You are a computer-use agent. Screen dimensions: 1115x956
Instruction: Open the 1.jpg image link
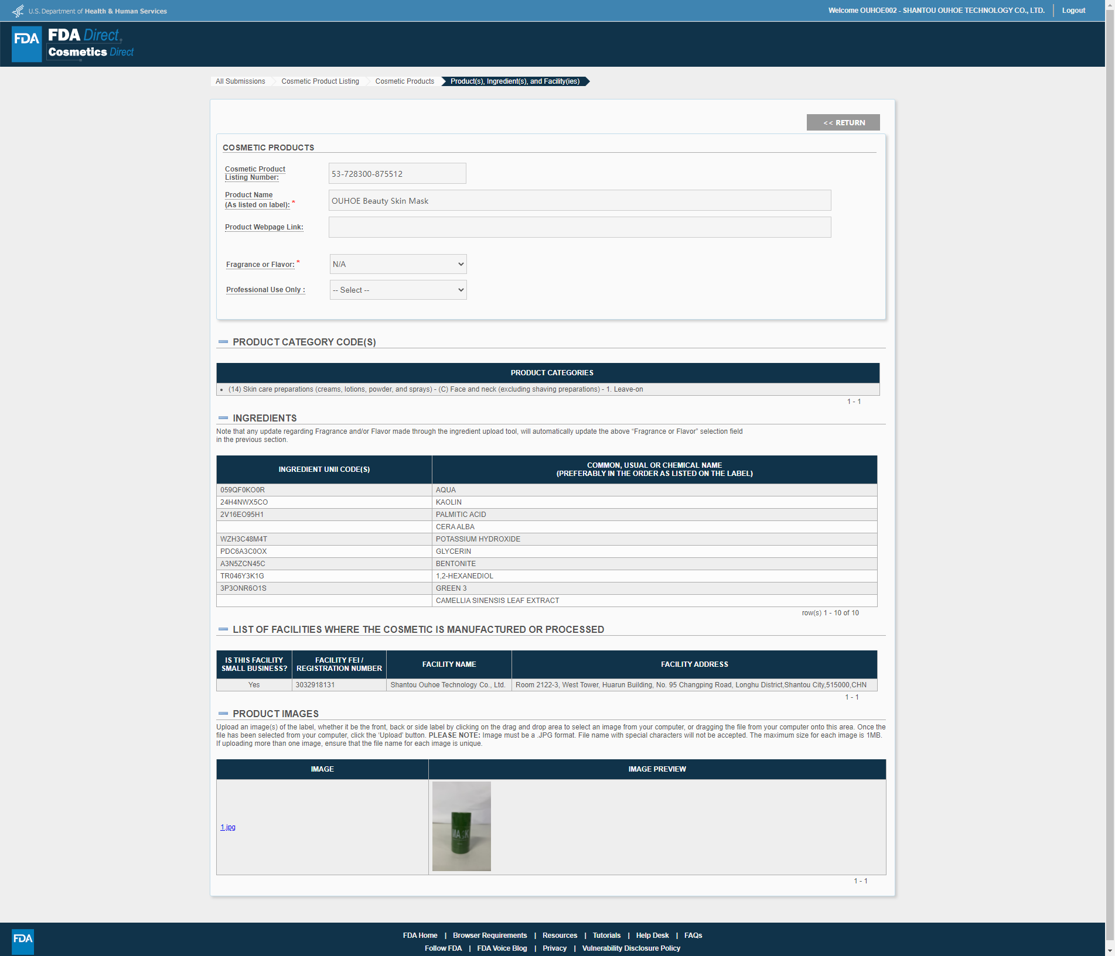click(x=228, y=827)
